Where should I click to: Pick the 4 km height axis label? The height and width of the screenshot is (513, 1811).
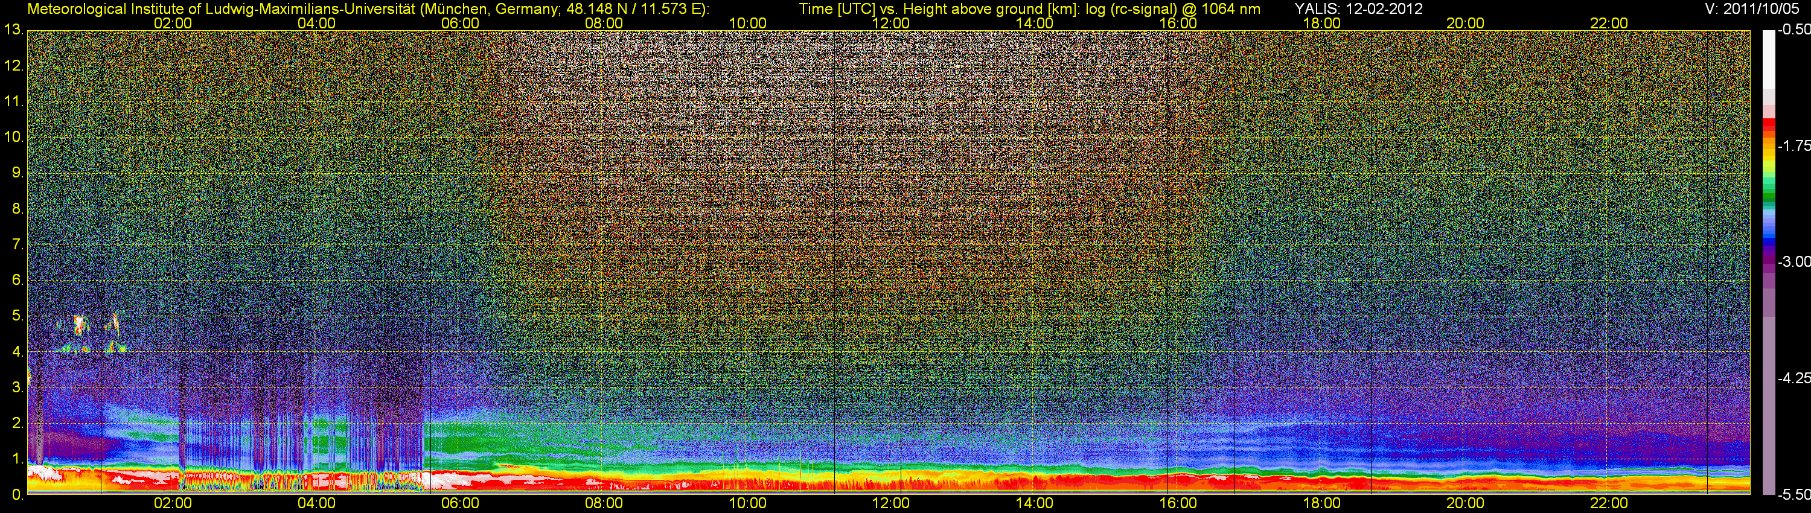point(17,351)
